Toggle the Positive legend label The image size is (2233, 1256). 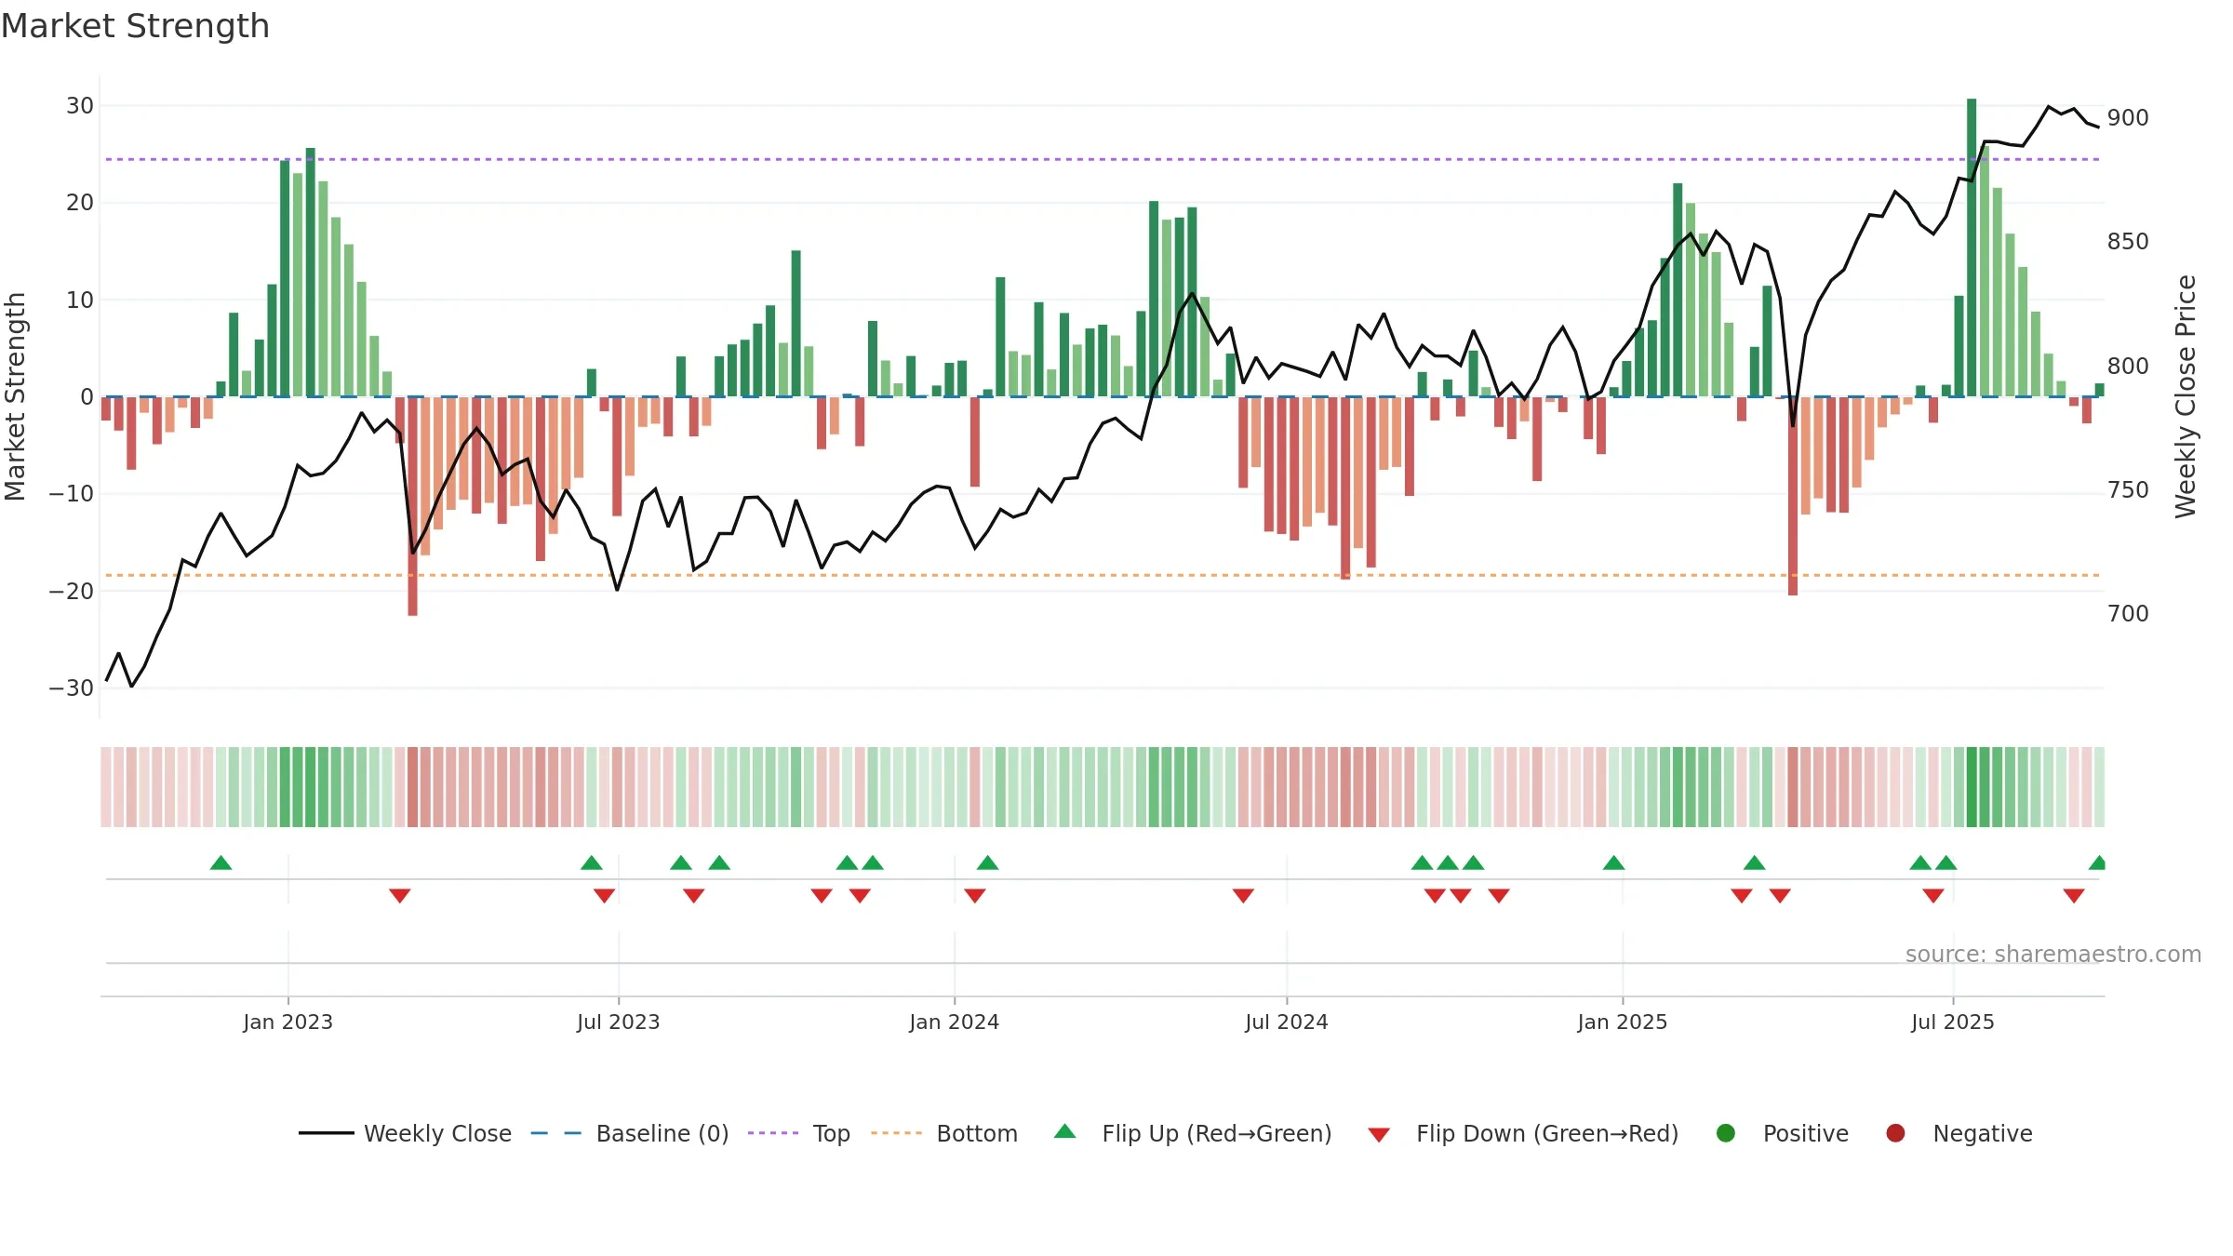coord(1806,1133)
